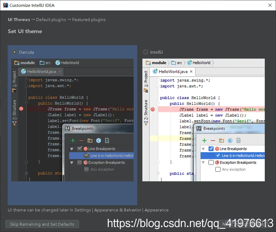Click the document icon in Darcula Breakpoints toolbar
Viewport: 276px width, 232px height.
click(107, 141)
